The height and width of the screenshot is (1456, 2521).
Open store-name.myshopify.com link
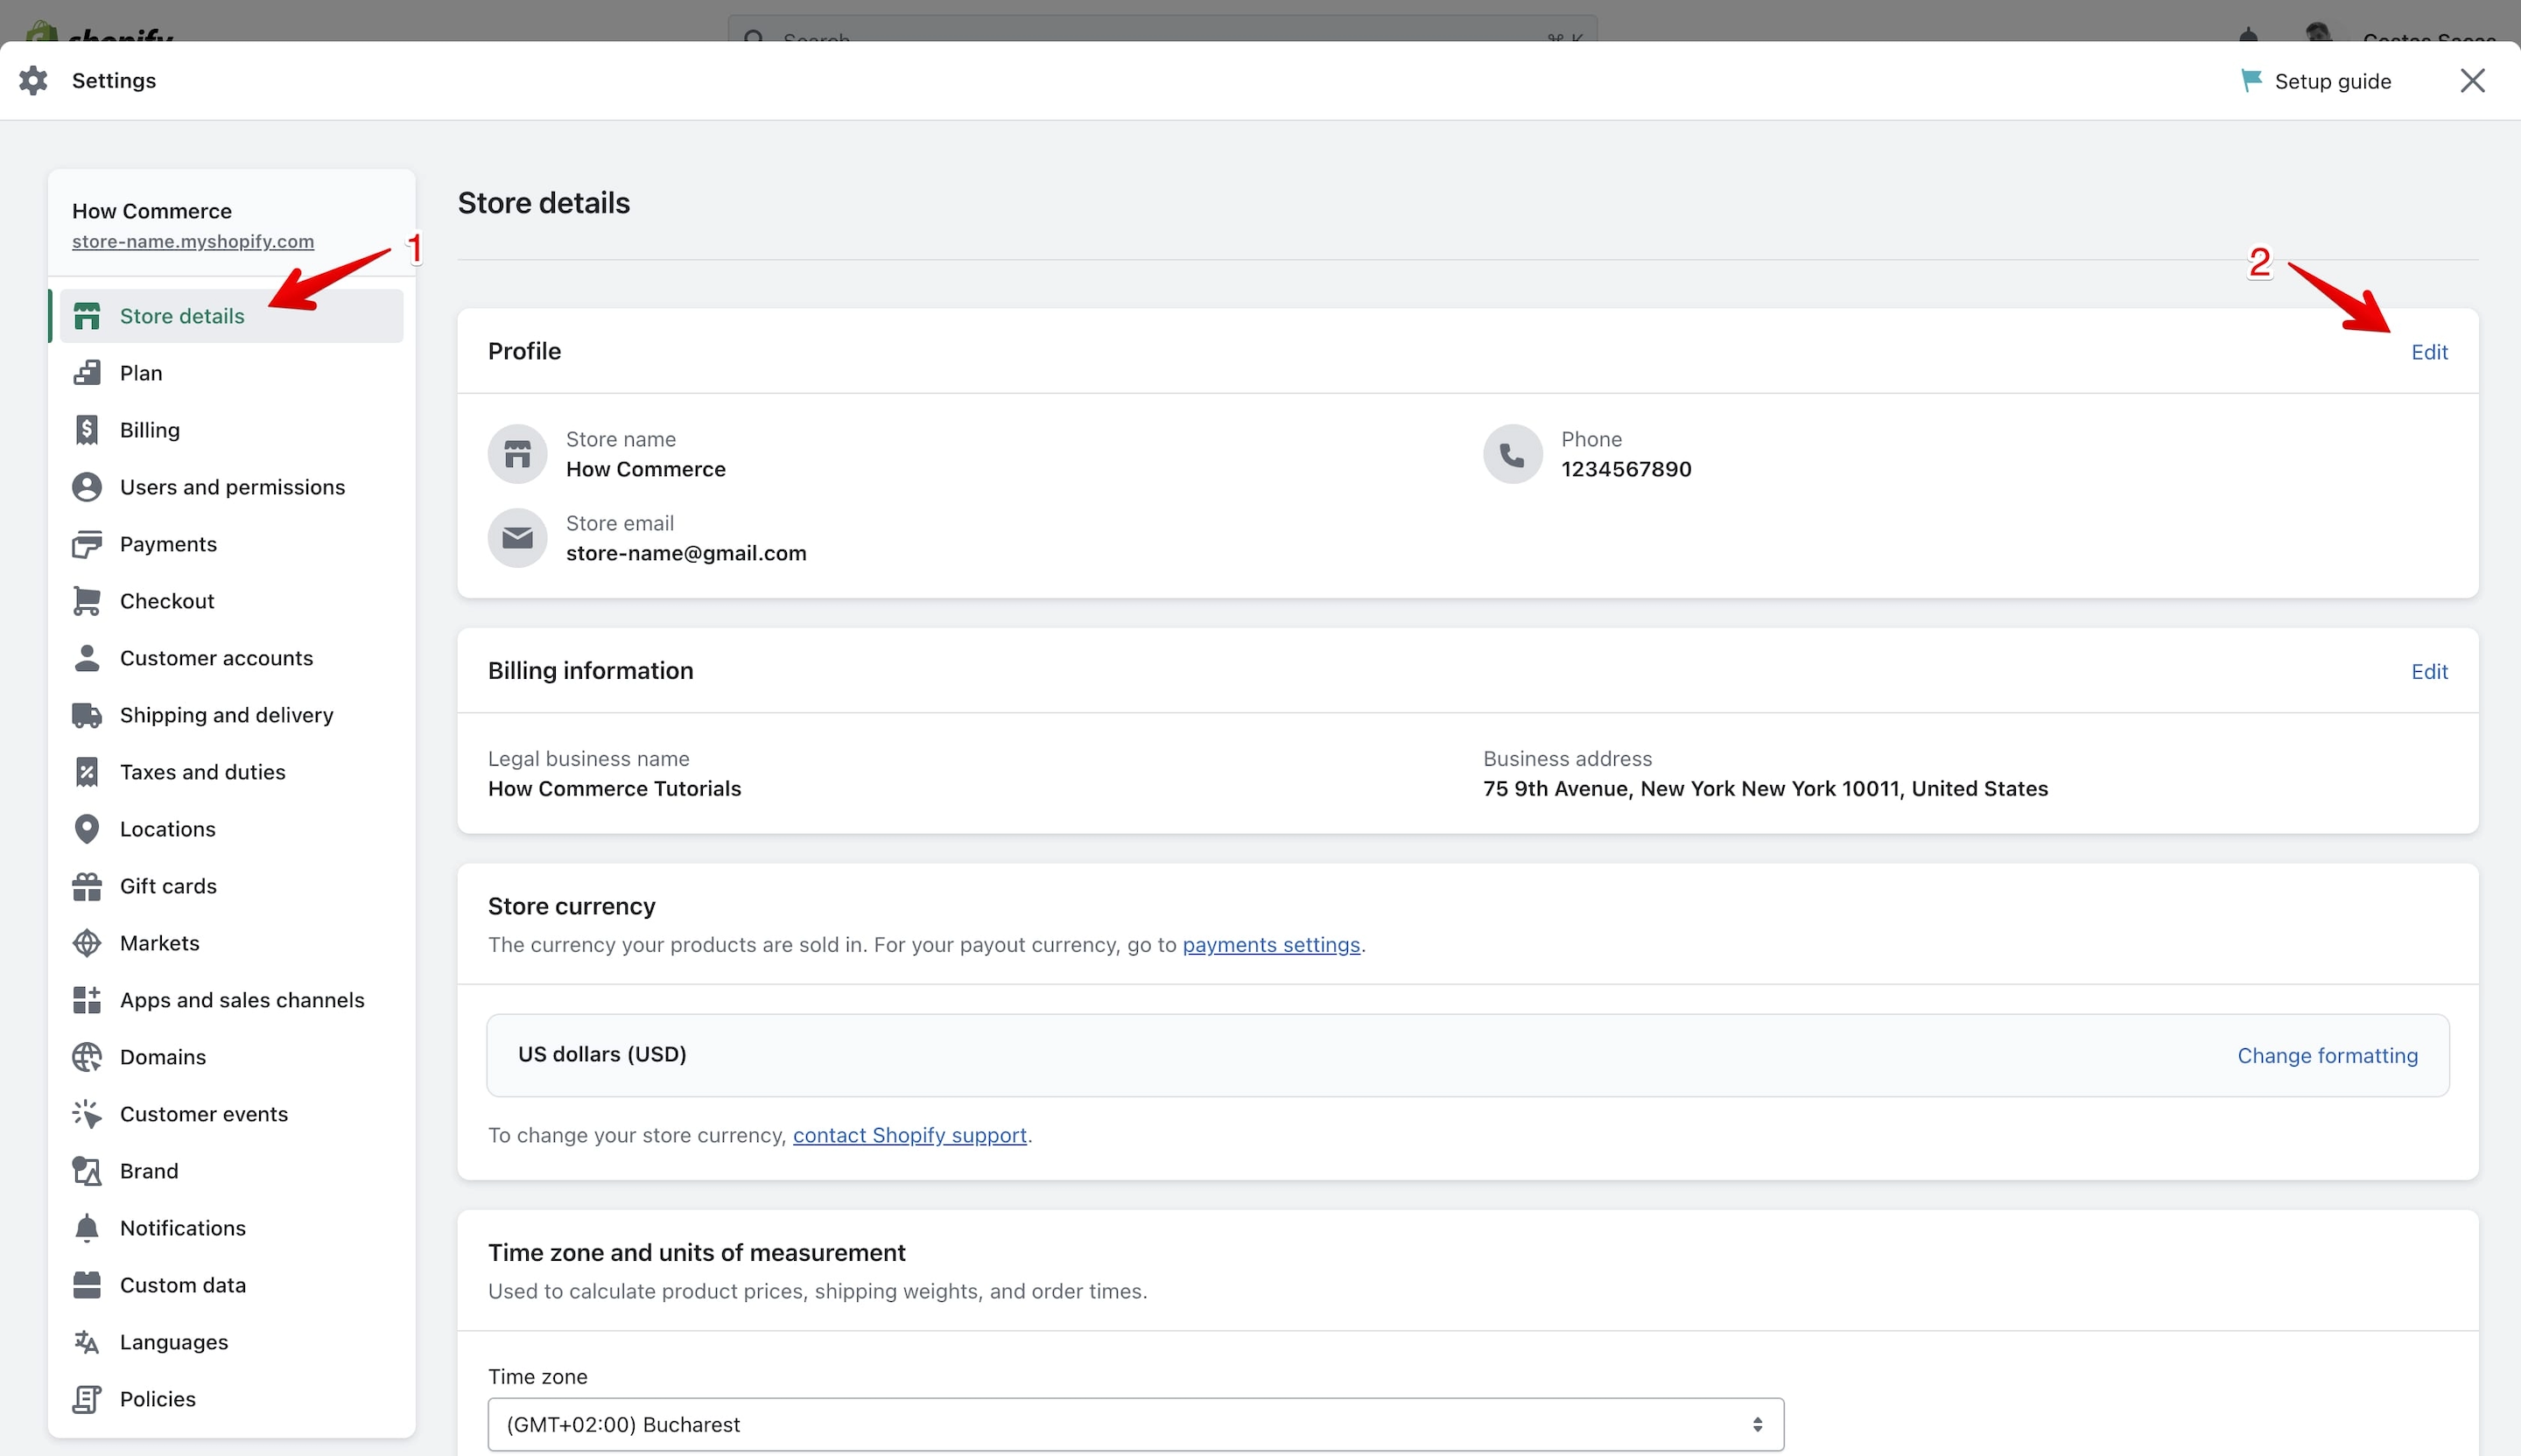(x=193, y=241)
